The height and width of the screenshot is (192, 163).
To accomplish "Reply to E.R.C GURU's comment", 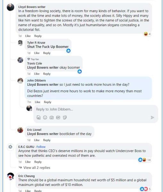I will tap(38, 162).
